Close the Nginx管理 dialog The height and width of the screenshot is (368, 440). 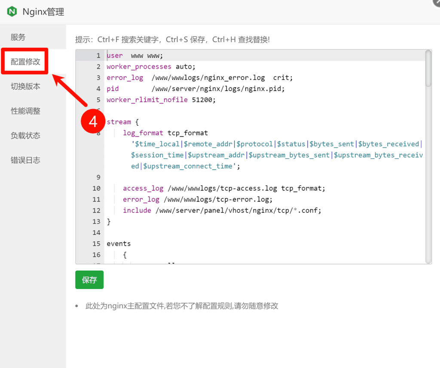coord(436,2)
